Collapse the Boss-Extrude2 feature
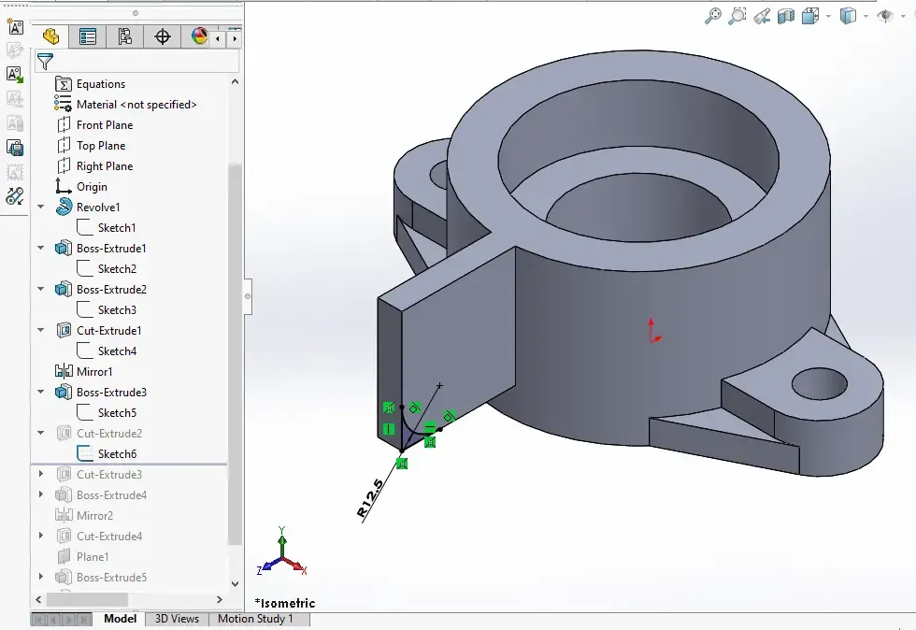 coord(41,289)
